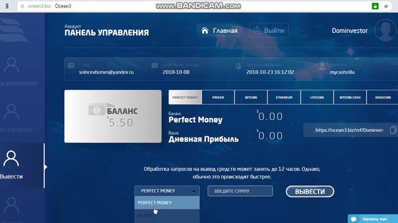Click the Dominvestor username

tap(349, 30)
